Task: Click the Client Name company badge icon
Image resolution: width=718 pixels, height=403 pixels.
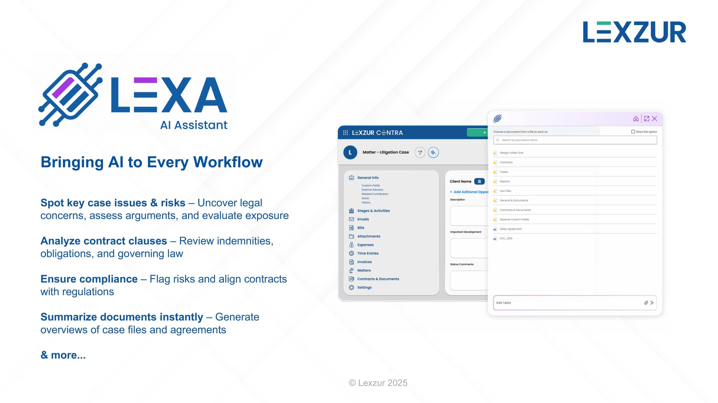Action: point(479,182)
